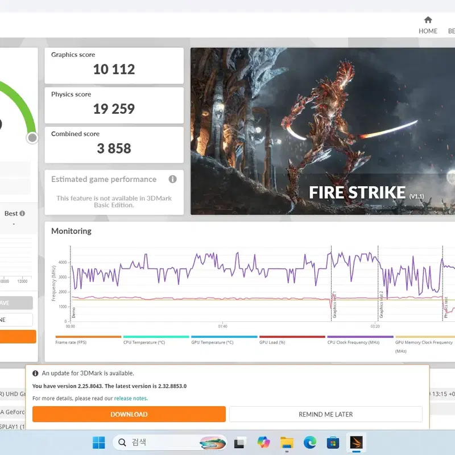Select the Graphics score value 10 112
Image resolution: width=455 pixels, height=455 pixels.
pyautogui.click(x=114, y=69)
